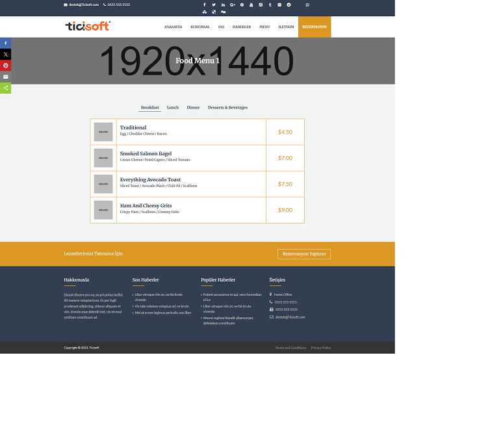
Task: Click the green share icon in the sidebar
Action: (x=6, y=88)
